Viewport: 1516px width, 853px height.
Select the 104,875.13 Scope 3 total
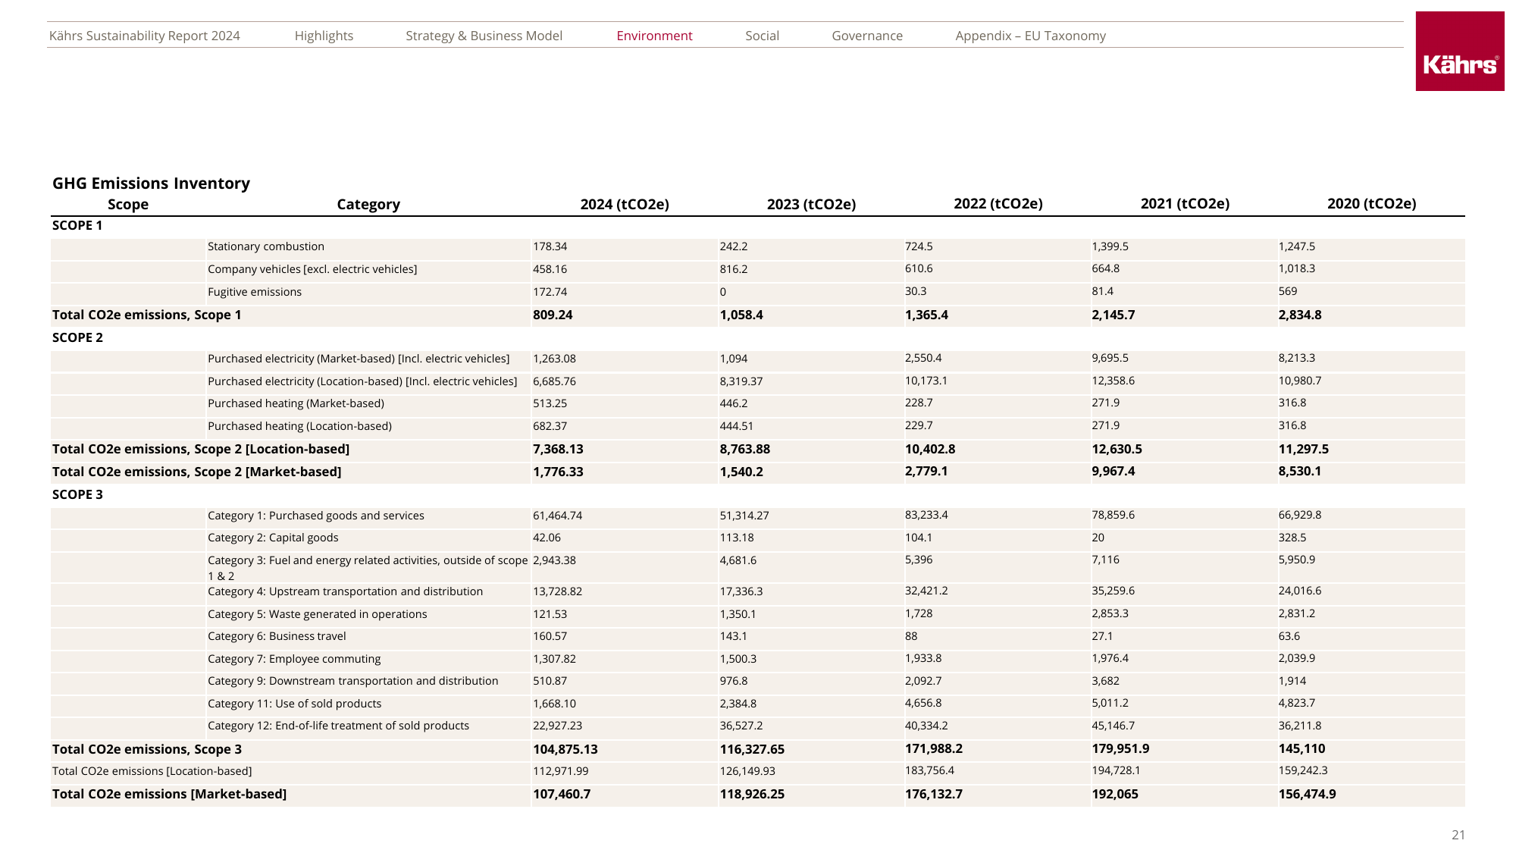[x=565, y=749]
